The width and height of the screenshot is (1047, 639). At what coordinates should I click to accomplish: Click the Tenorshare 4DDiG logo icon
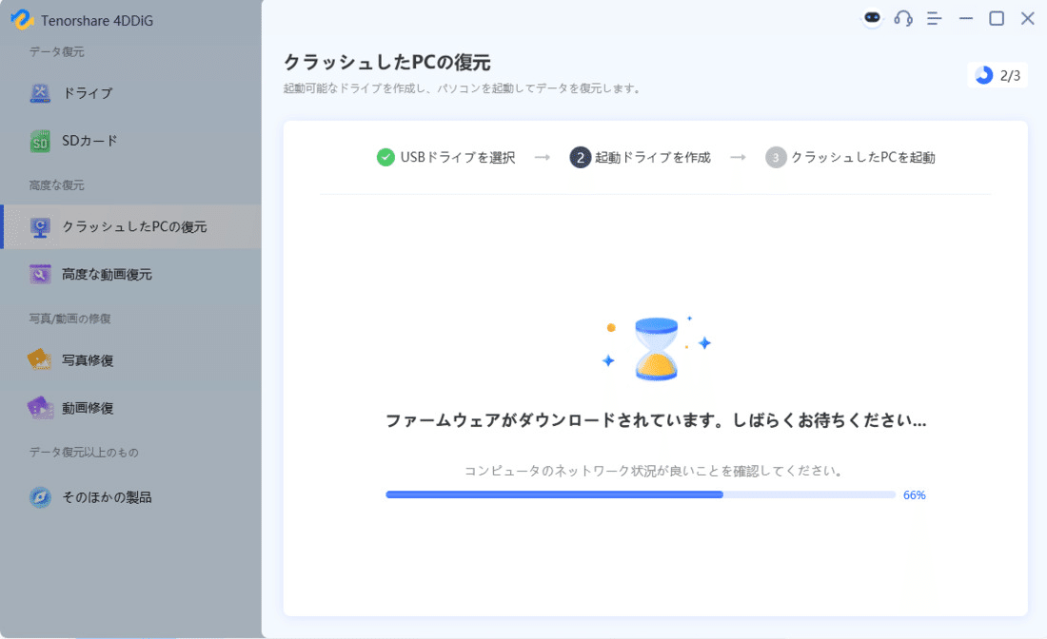[x=22, y=20]
